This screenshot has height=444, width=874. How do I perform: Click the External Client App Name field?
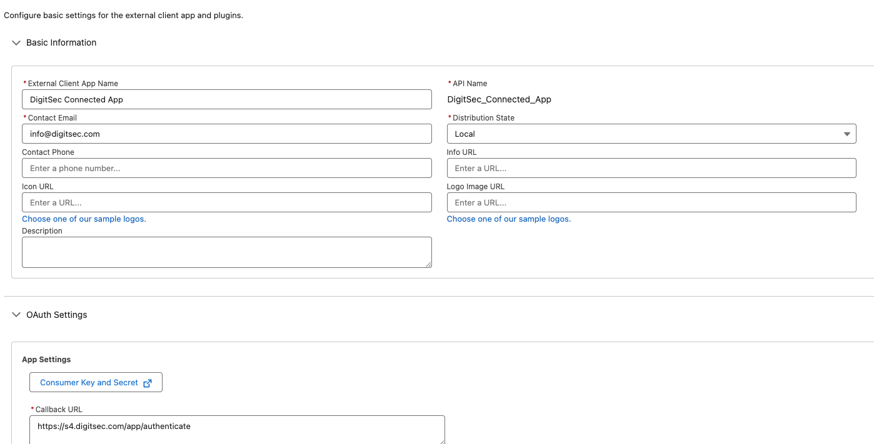227,99
